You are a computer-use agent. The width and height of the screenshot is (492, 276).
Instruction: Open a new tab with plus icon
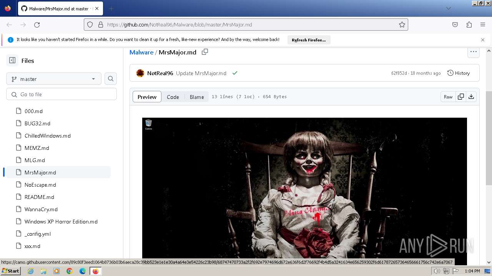tap(111, 8)
